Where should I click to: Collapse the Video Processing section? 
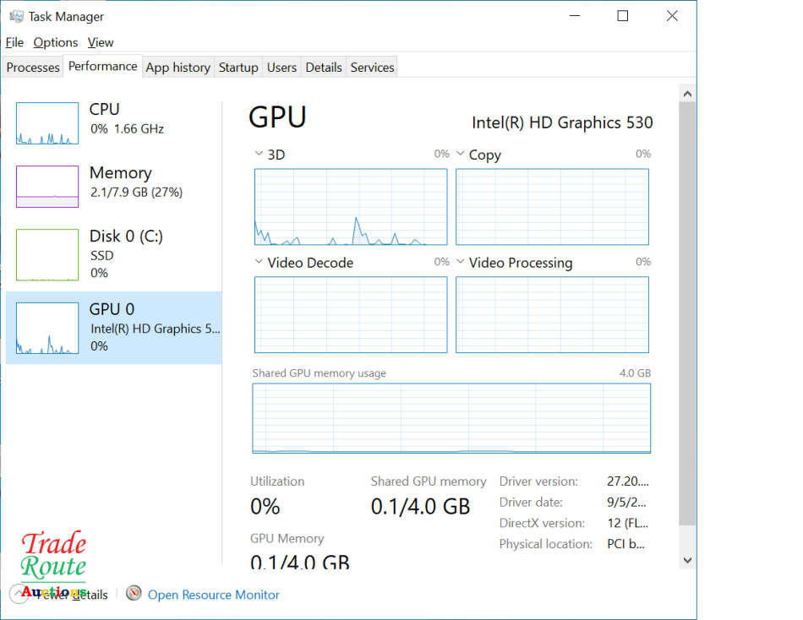point(461,263)
